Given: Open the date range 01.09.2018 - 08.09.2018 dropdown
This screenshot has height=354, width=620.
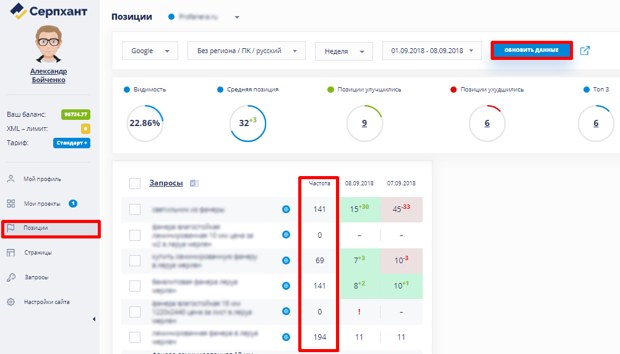Looking at the screenshot, I should [431, 51].
